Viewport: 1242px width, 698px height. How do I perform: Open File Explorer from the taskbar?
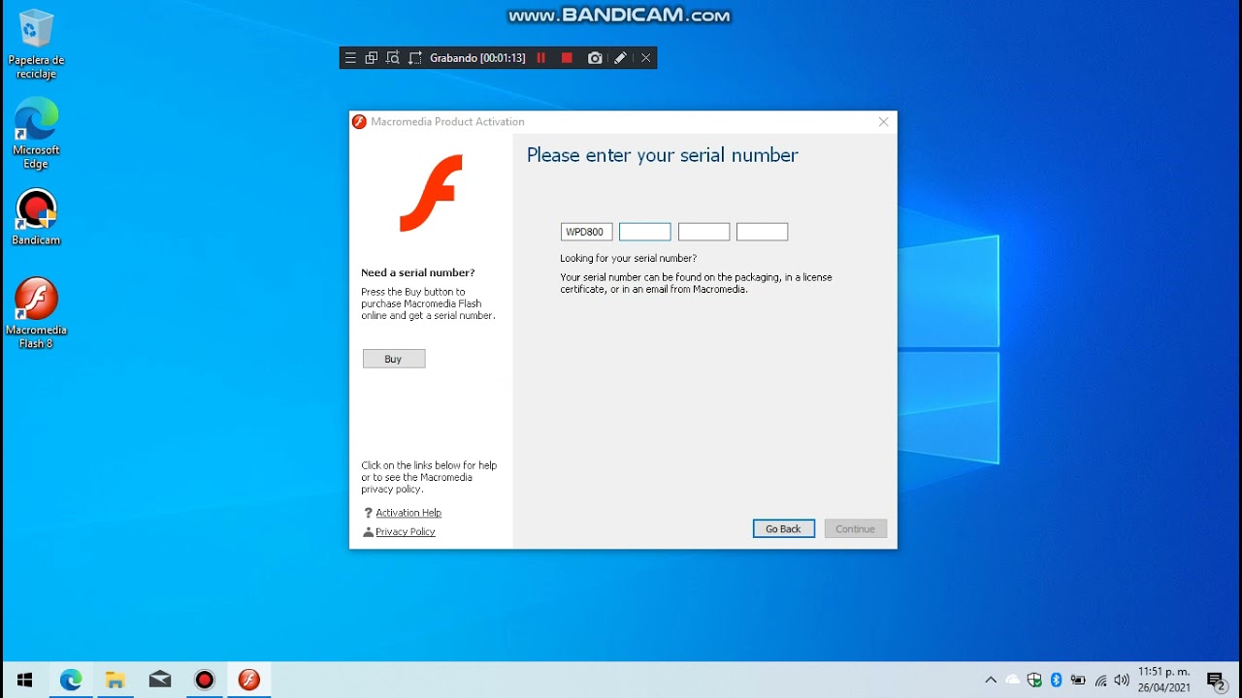[x=115, y=681]
